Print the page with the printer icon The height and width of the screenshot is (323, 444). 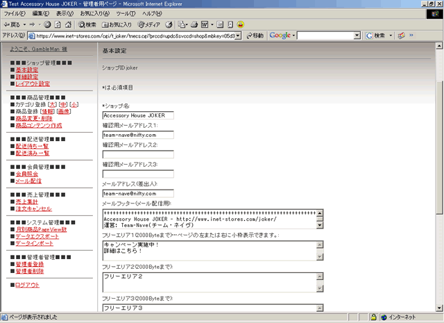194,24
